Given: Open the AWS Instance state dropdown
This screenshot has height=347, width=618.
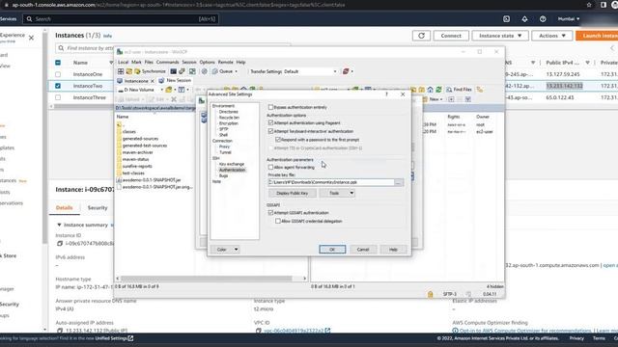Looking at the screenshot, I should coord(500,36).
